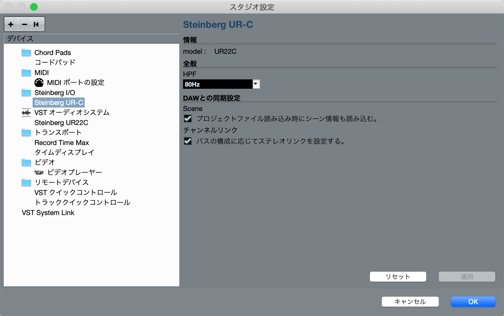The height and width of the screenshot is (316, 504).
Task: Click the リモートデバイス folder icon
Action: coord(26,182)
